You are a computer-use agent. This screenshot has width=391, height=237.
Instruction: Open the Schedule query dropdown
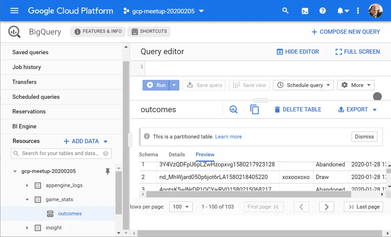pyautogui.click(x=303, y=85)
